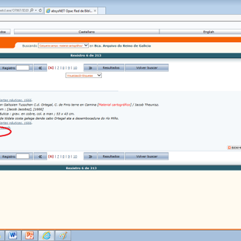Open PowerPoint from the taskbar
This screenshot has width=241, height=241.
(30, 235)
